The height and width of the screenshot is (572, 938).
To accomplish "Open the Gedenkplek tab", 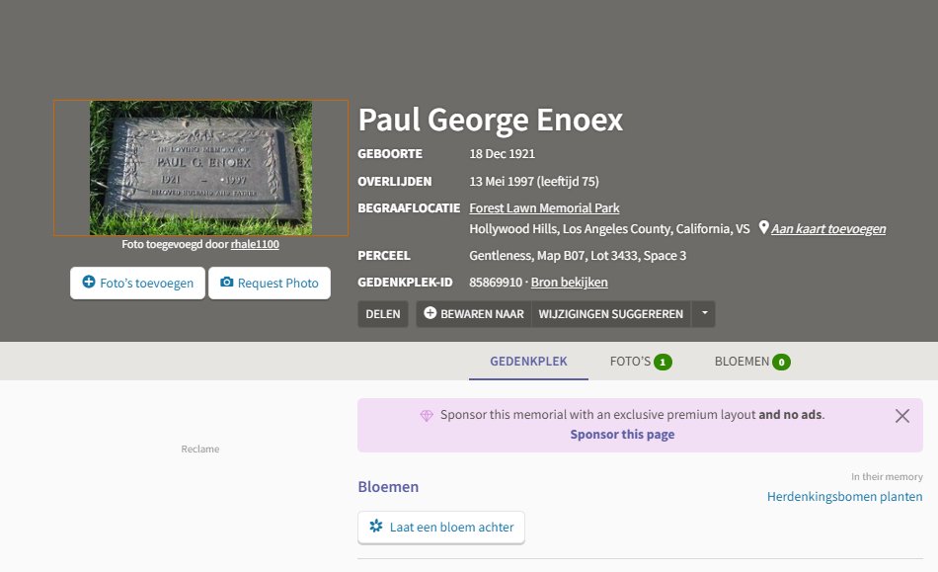I will 528,362.
